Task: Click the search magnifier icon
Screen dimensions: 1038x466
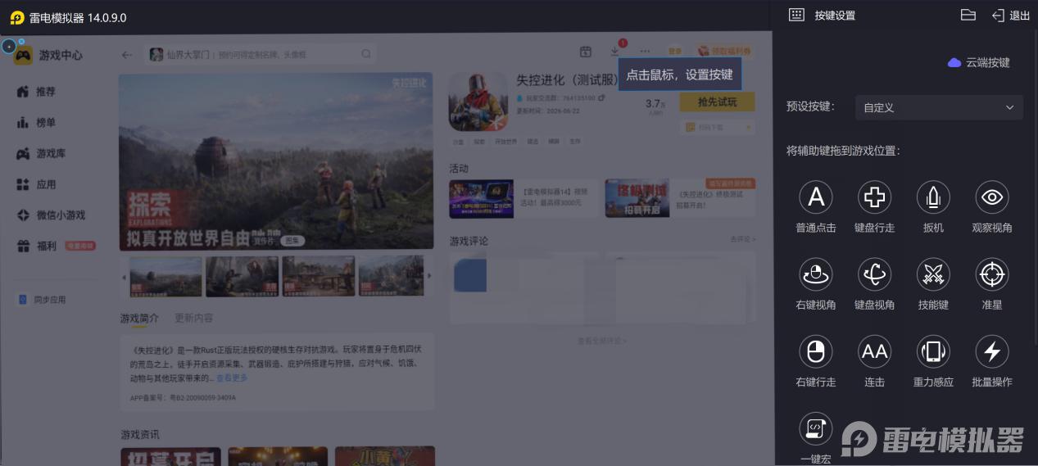Action: [x=366, y=55]
